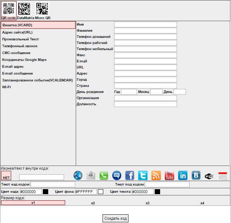Focus the text-inside-code input field
This screenshot has width=231, height=223.
click(41, 177)
